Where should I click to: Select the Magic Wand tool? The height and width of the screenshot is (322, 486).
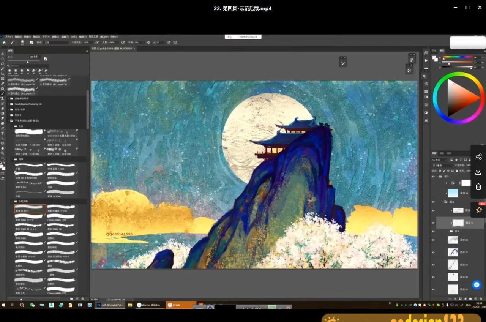3,69
